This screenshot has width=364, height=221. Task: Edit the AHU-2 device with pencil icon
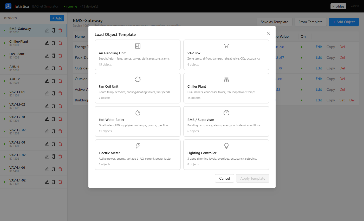[x=47, y=81]
